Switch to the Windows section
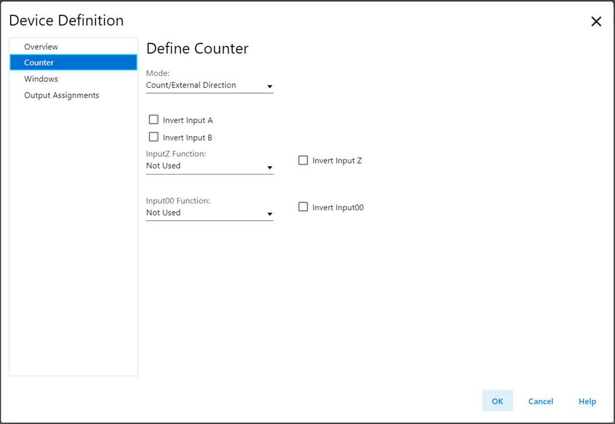Screen dimensions: 615x424 [41, 79]
